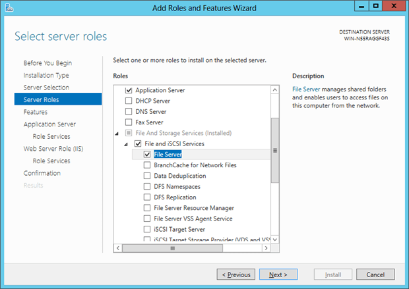Viewport: 409px width, 289px height.
Task: Collapse File And Storage Services tree
Action: pos(117,134)
